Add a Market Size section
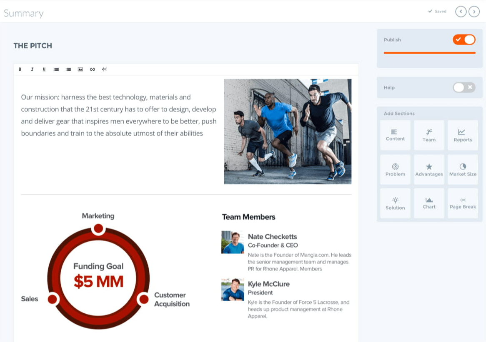This screenshot has height=342, width=486. click(x=463, y=169)
